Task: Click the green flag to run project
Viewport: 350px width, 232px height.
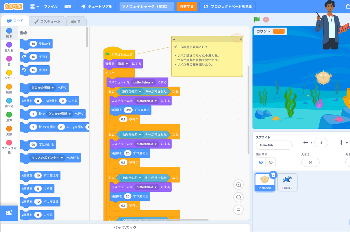Action: (257, 20)
